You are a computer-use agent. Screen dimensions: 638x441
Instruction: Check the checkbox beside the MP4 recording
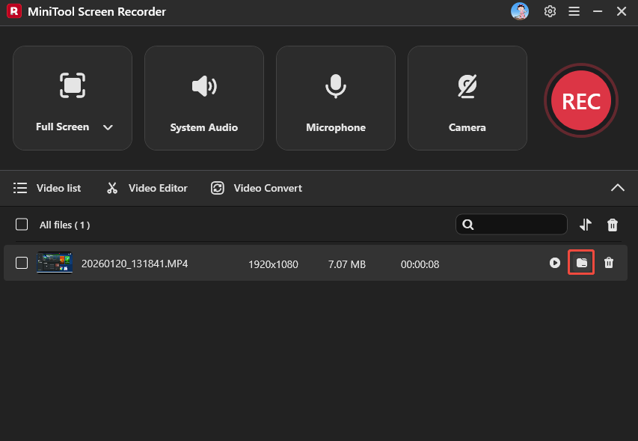(x=22, y=264)
